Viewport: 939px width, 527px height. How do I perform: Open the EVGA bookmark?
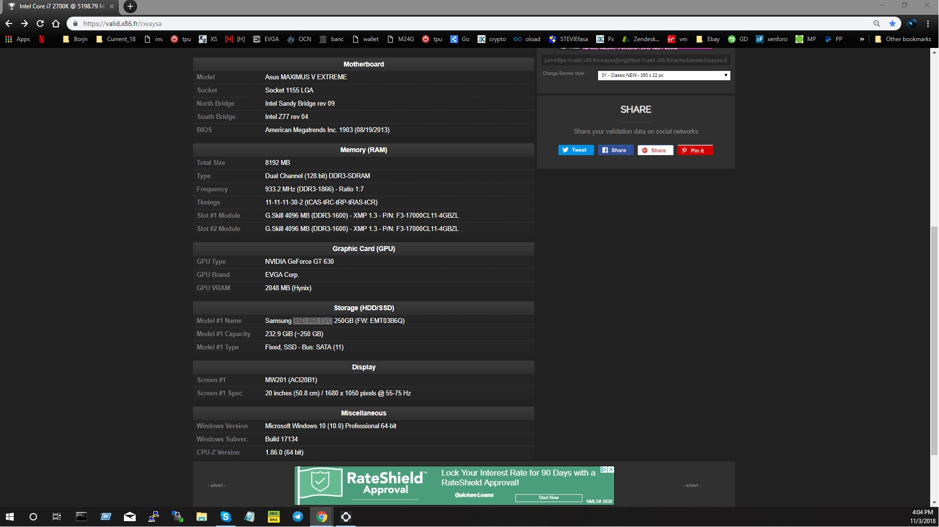tap(266, 39)
